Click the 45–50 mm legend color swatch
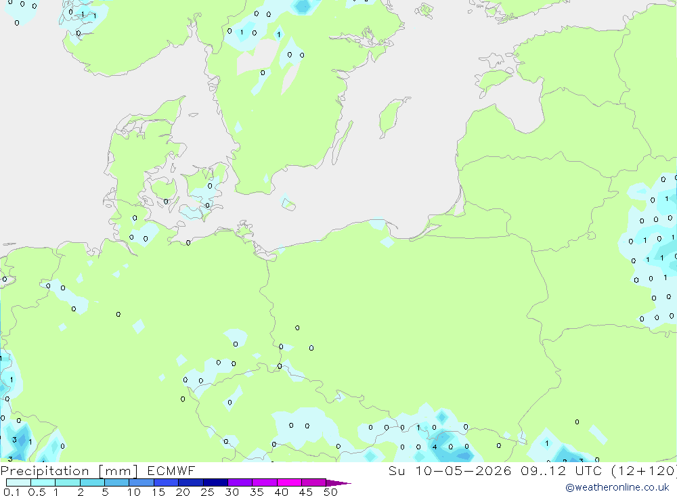This screenshot has height=496, width=677. click(314, 482)
